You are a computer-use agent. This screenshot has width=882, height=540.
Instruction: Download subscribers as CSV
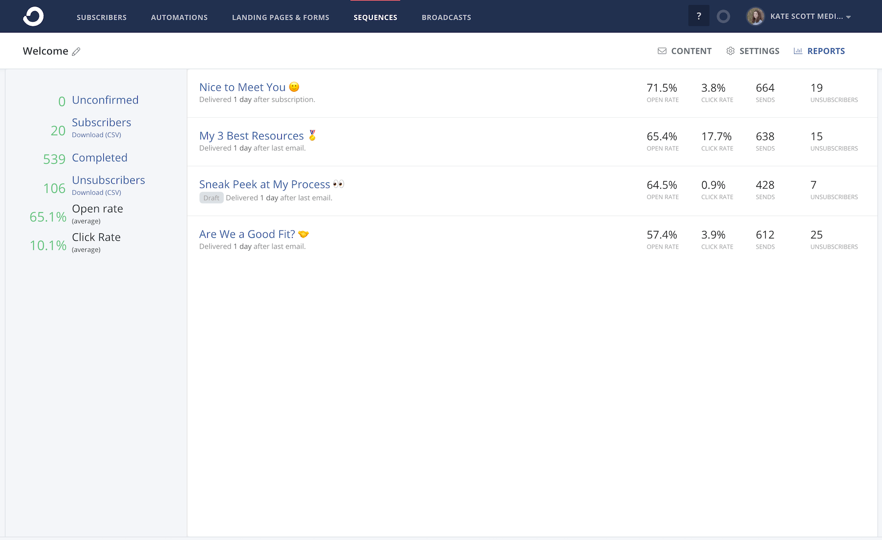(97, 134)
